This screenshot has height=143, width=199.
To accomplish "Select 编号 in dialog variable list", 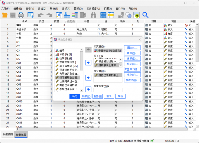I will [68, 50].
